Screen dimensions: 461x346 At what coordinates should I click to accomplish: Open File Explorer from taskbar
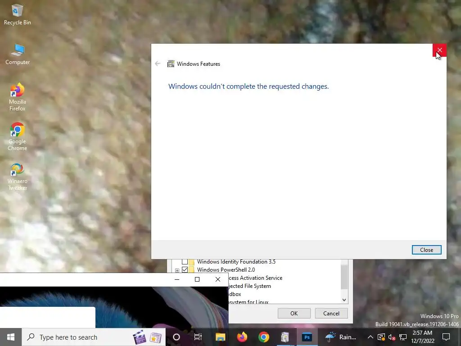[x=220, y=337]
